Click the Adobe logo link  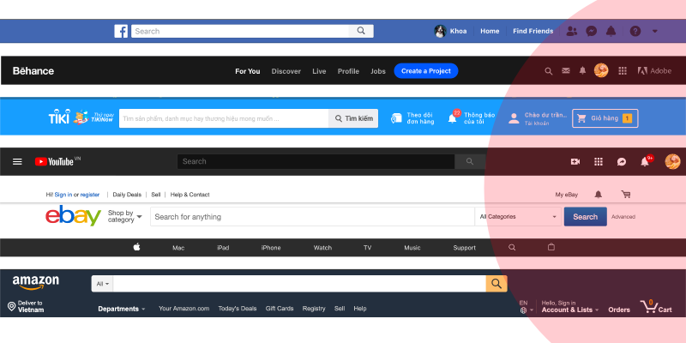[654, 71]
